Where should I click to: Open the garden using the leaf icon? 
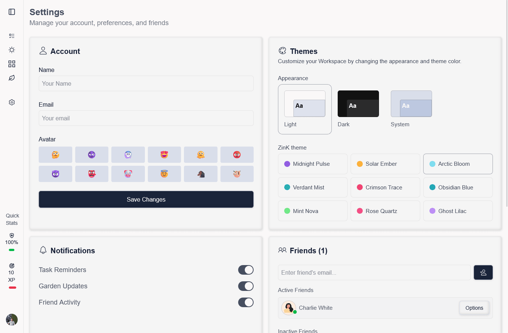[11, 78]
